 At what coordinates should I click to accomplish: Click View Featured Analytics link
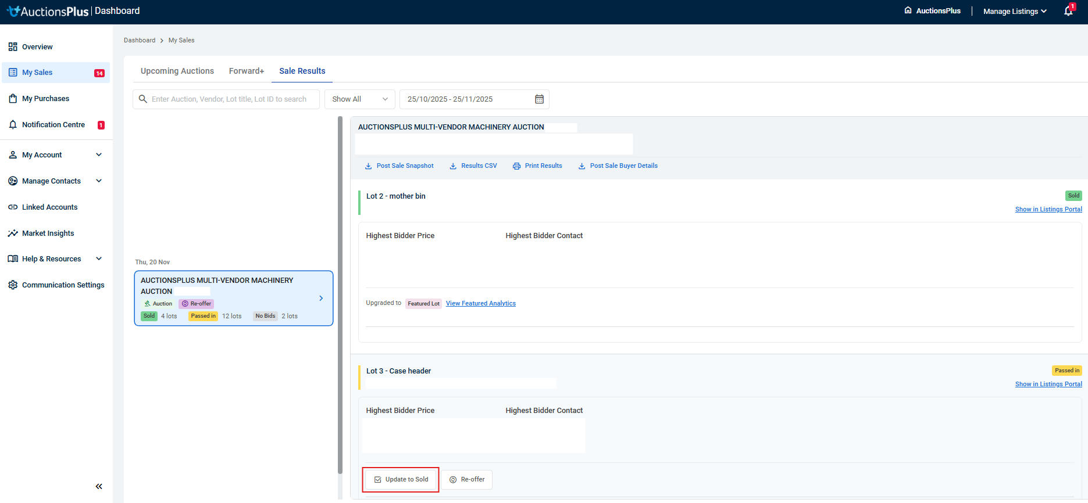click(480, 303)
